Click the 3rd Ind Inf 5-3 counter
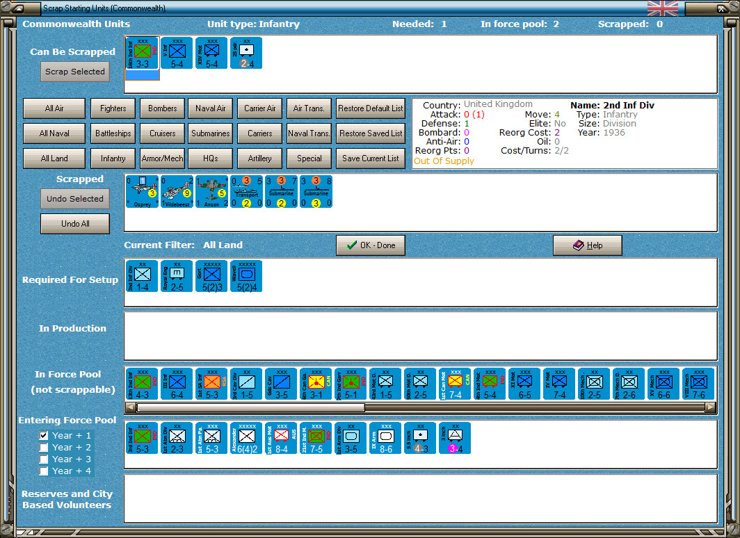This screenshot has height=538, width=740. click(x=142, y=439)
